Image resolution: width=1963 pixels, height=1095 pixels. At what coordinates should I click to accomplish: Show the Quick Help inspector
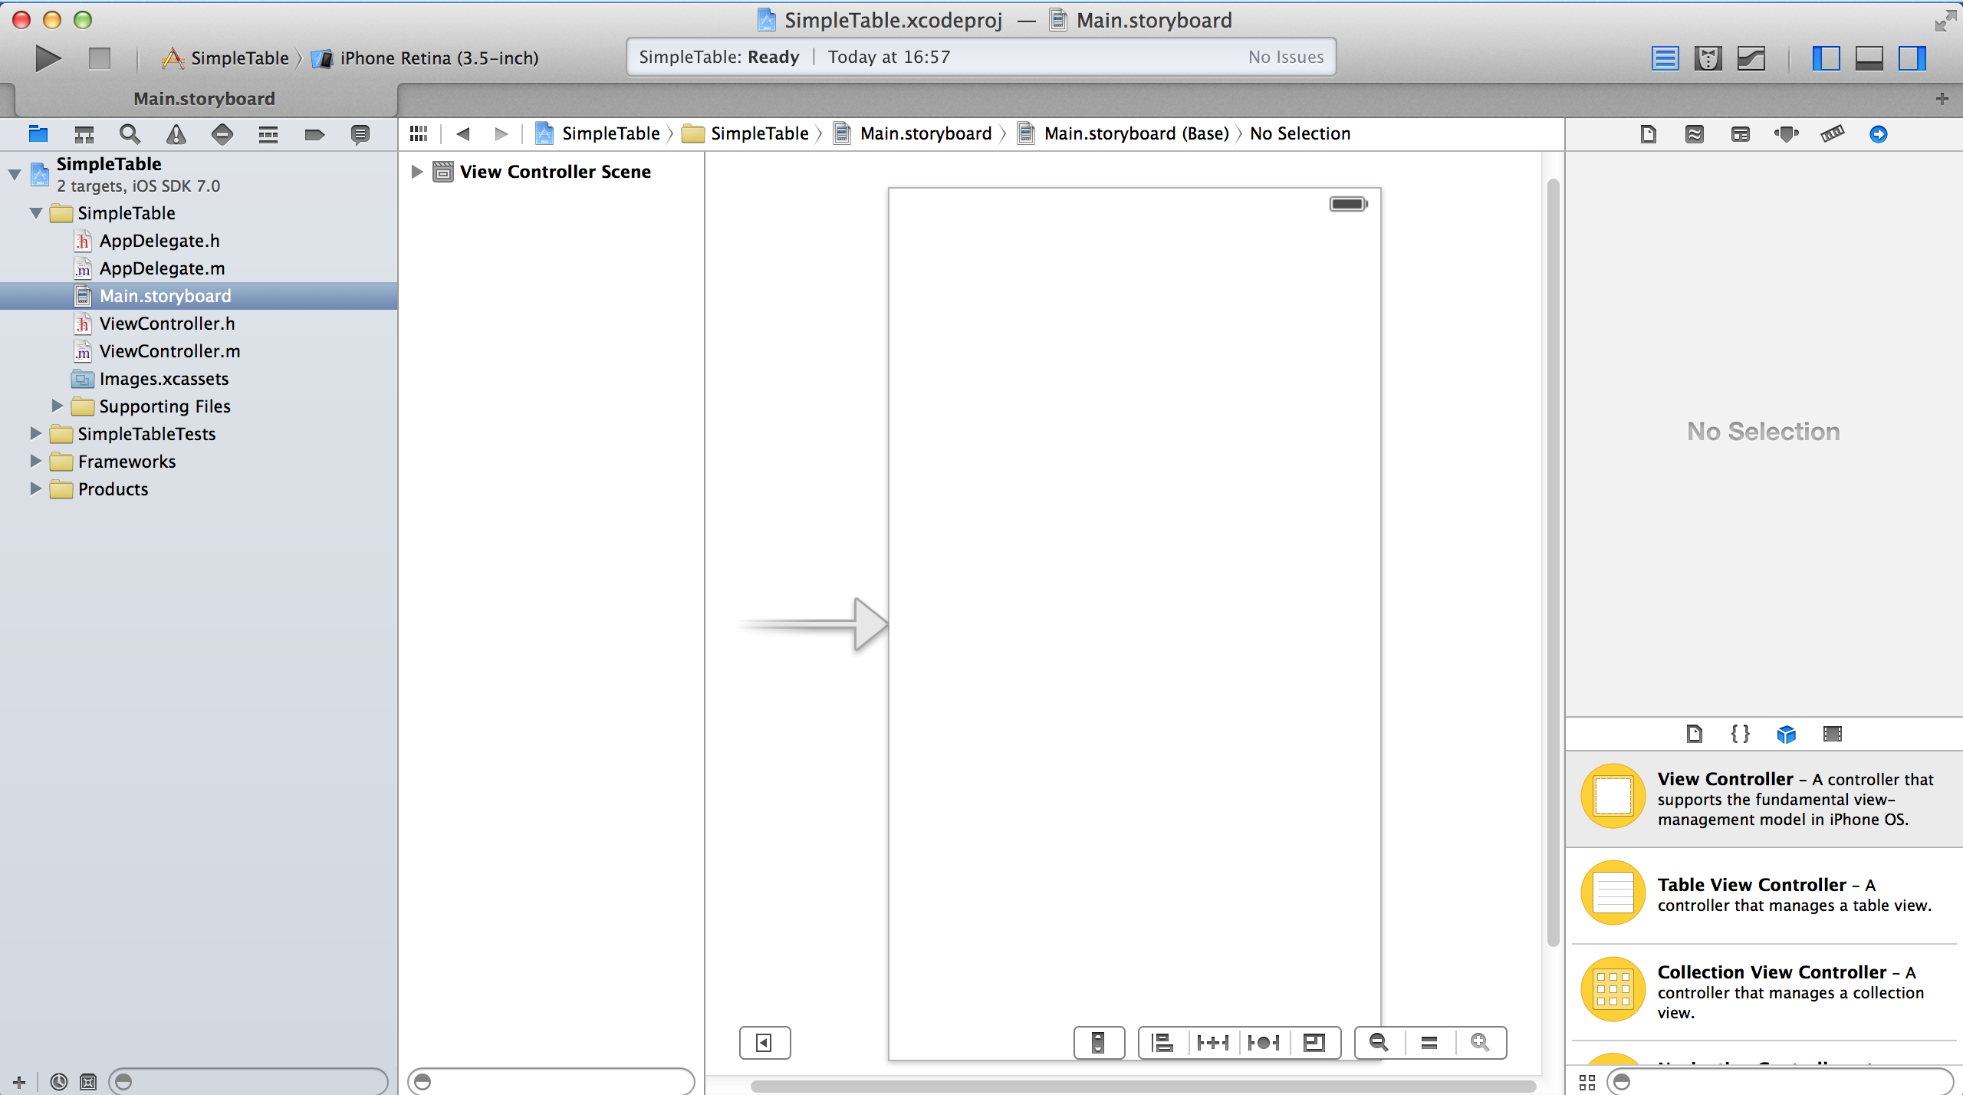pyautogui.click(x=1694, y=134)
